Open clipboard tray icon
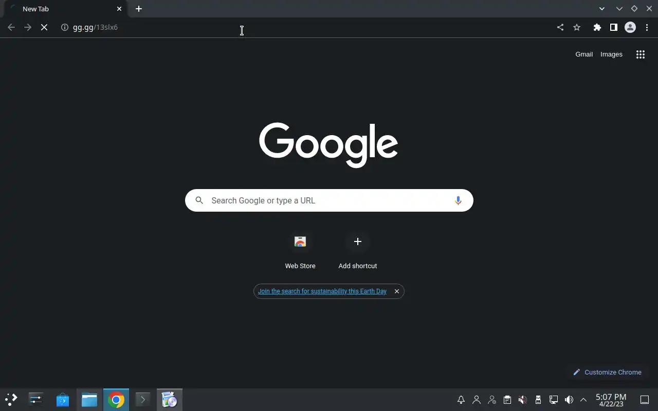The height and width of the screenshot is (411, 658). (x=507, y=400)
